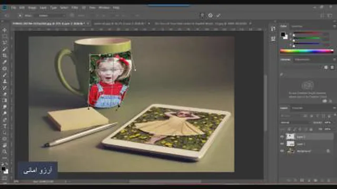Open the Normal blend mode dropdown

pyautogui.click(x=295, y=122)
